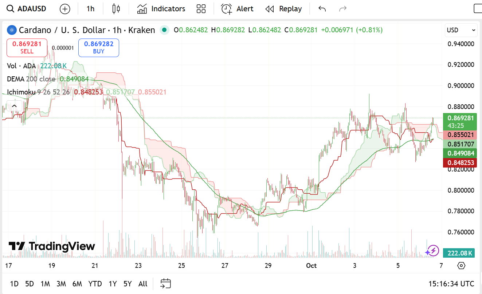Toggle the green market status dot
This screenshot has height=294, width=482.
click(164, 30)
